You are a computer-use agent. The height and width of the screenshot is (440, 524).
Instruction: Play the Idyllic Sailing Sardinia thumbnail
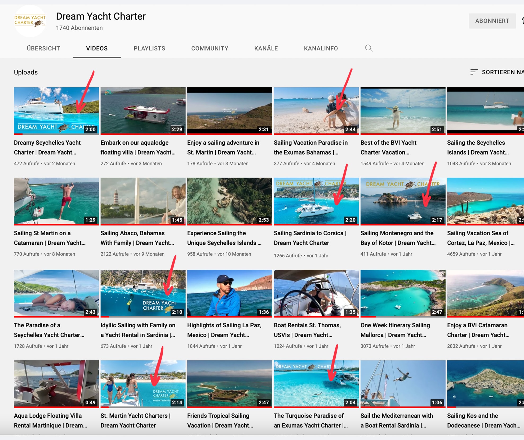point(143,293)
